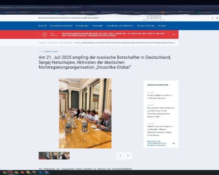Open Nachrichten des Außenministeriums der Russischen Föderation
Image resolution: width=219 pixels, height=175 pixels.
[156, 143]
